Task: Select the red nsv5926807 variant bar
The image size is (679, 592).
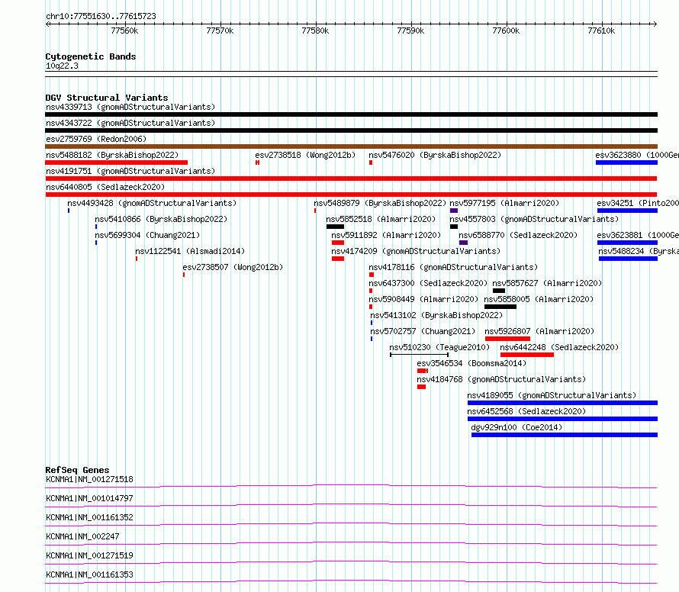Action: tap(507, 339)
